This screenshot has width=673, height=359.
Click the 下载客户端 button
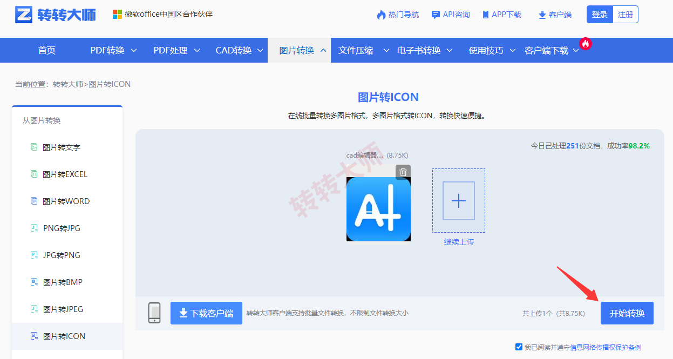pyautogui.click(x=206, y=313)
